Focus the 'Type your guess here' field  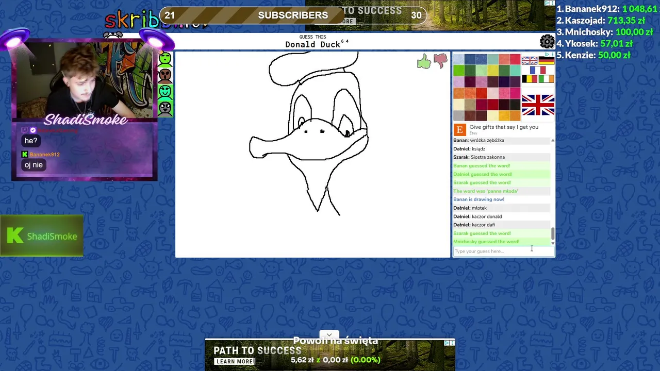tap(503, 251)
